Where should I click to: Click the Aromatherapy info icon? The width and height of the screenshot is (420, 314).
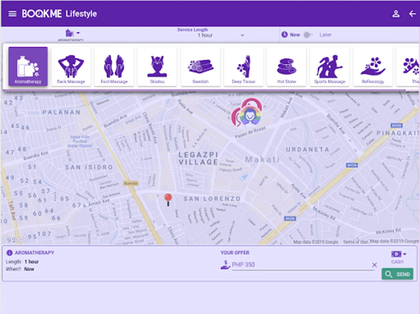point(9,253)
